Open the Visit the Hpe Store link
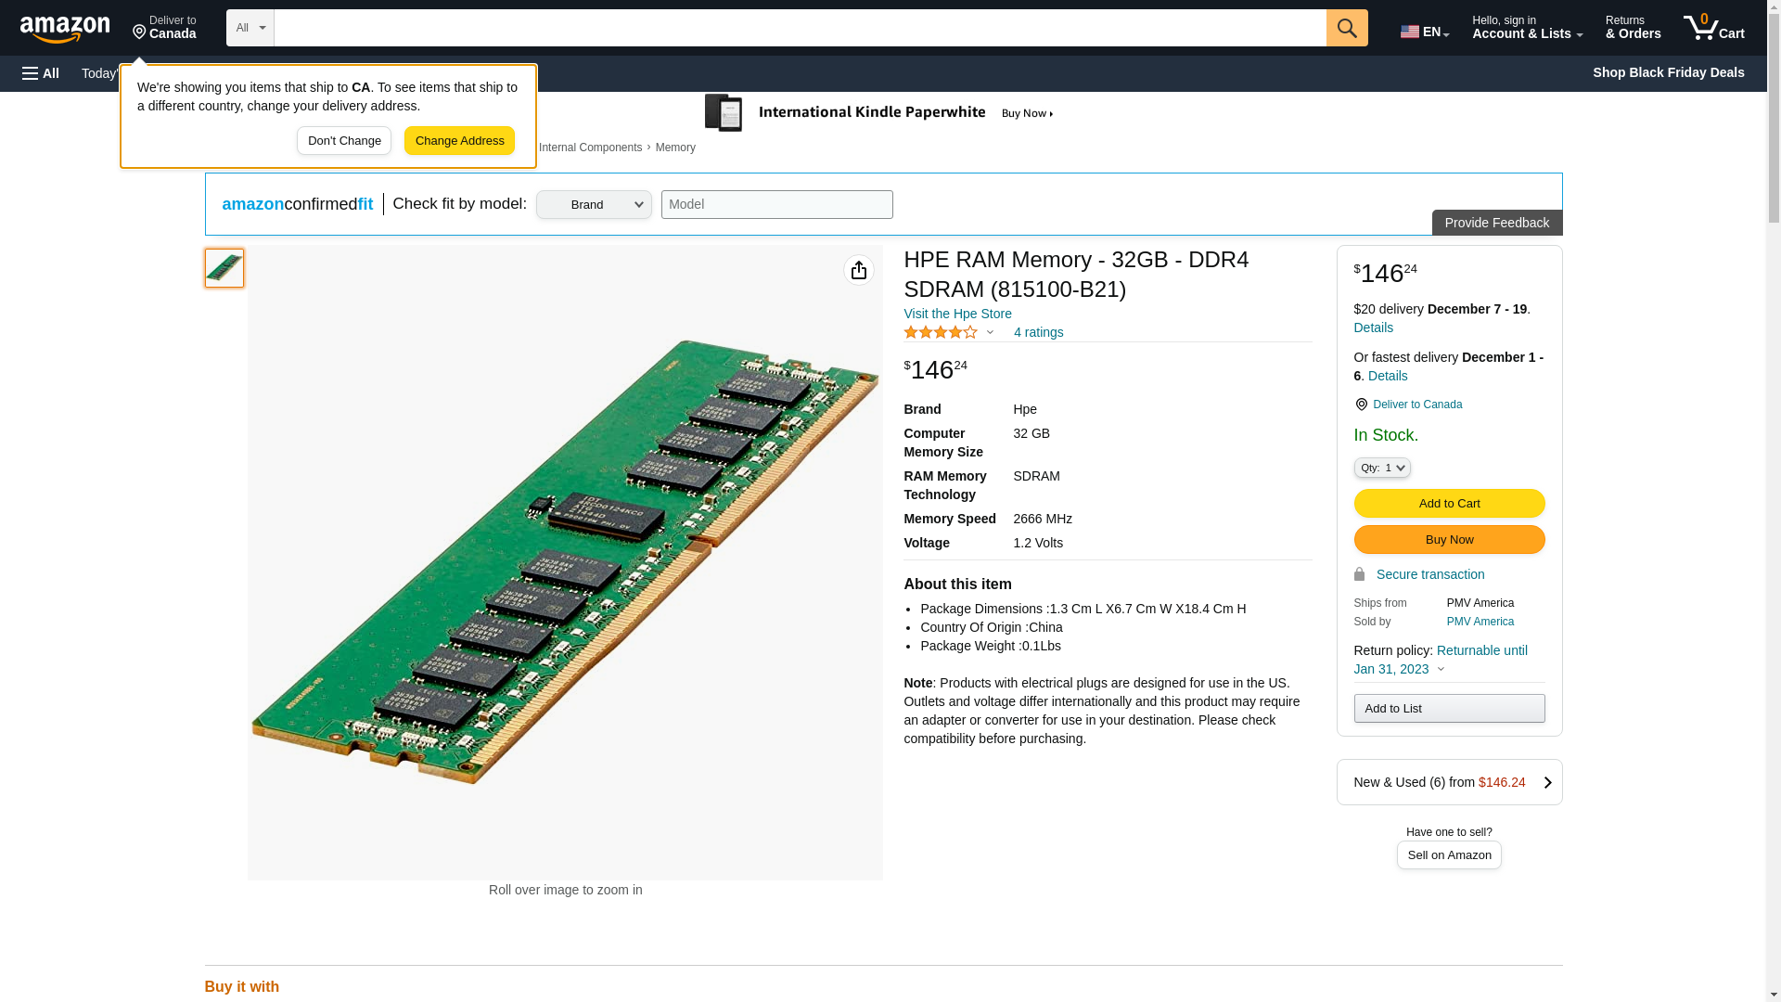Image resolution: width=1781 pixels, height=1002 pixels. pos(957,314)
